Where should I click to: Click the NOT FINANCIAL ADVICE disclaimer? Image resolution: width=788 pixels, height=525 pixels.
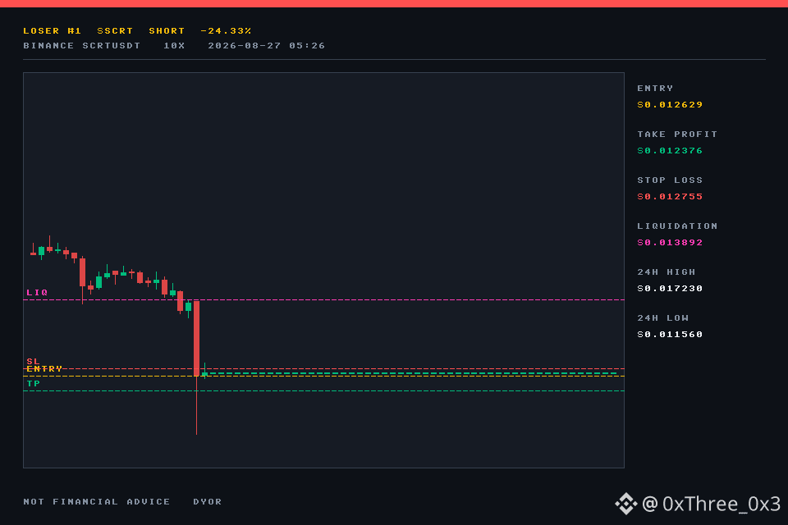tap(97, 501)
